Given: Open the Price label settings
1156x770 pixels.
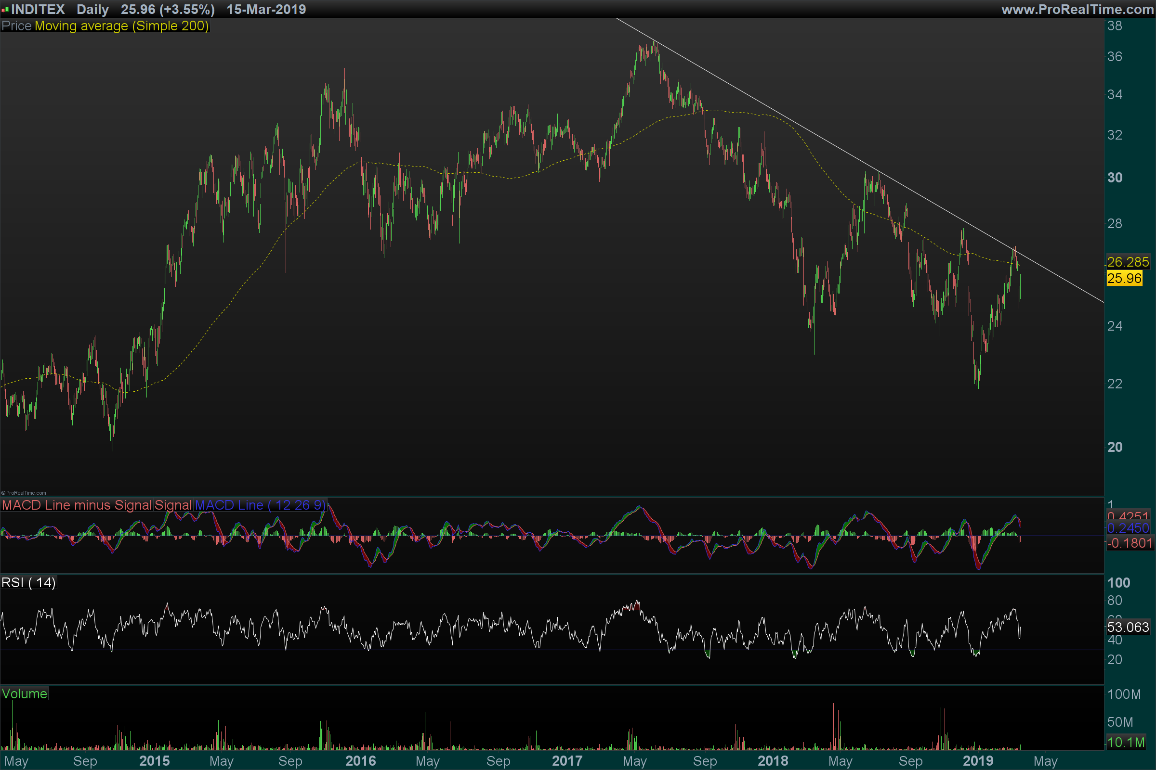Looking at the screenshot, I should [17, 26].
